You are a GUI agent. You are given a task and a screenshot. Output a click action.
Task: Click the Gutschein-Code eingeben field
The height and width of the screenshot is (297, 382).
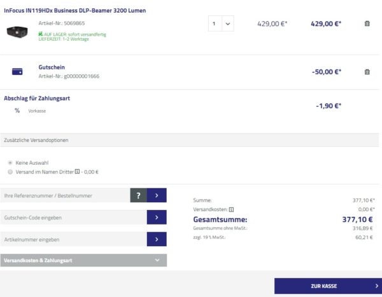[x=73, y=218]
